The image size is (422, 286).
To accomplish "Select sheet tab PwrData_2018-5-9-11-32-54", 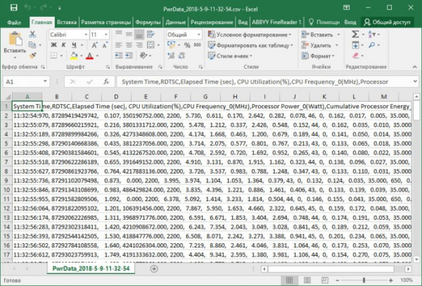I will click(x=91, y=268).
